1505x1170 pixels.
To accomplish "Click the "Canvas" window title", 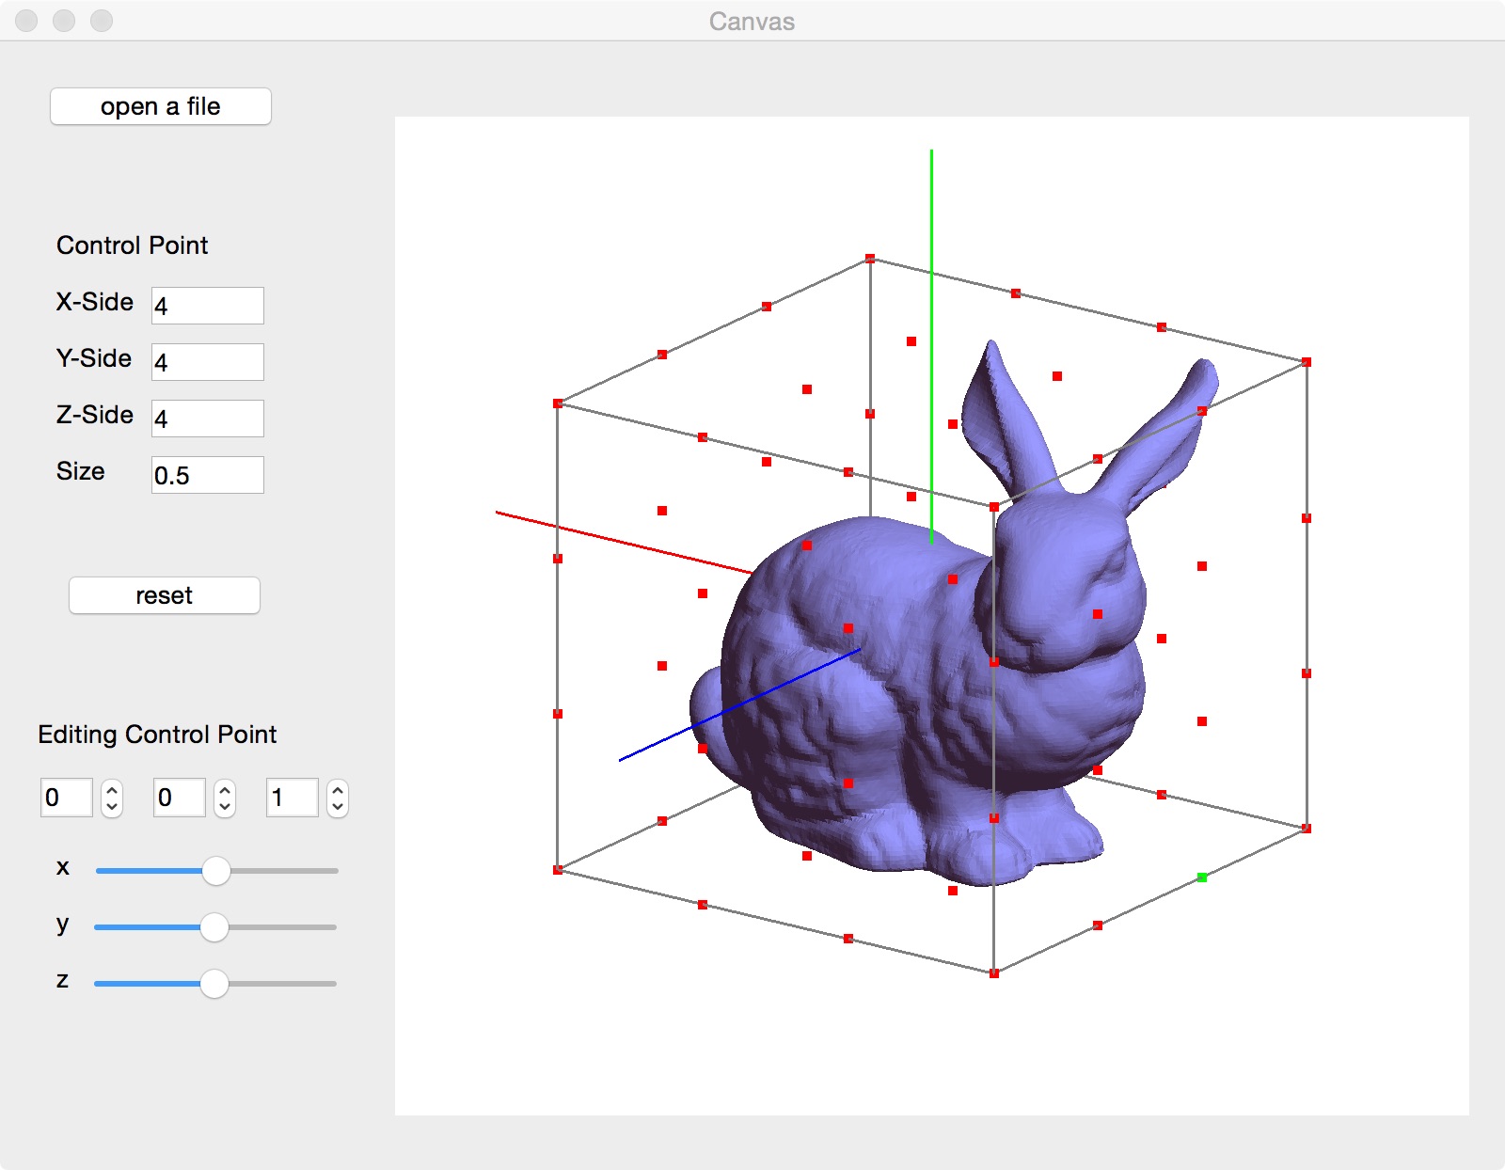I will [752, 22].
